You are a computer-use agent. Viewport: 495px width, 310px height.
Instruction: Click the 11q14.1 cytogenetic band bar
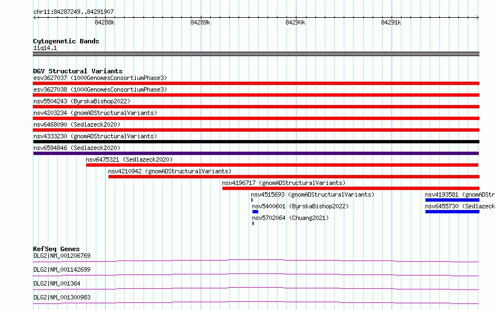(x=256, y=54)
